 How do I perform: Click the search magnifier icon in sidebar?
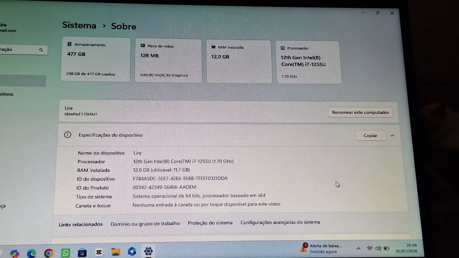pos(41,50)
